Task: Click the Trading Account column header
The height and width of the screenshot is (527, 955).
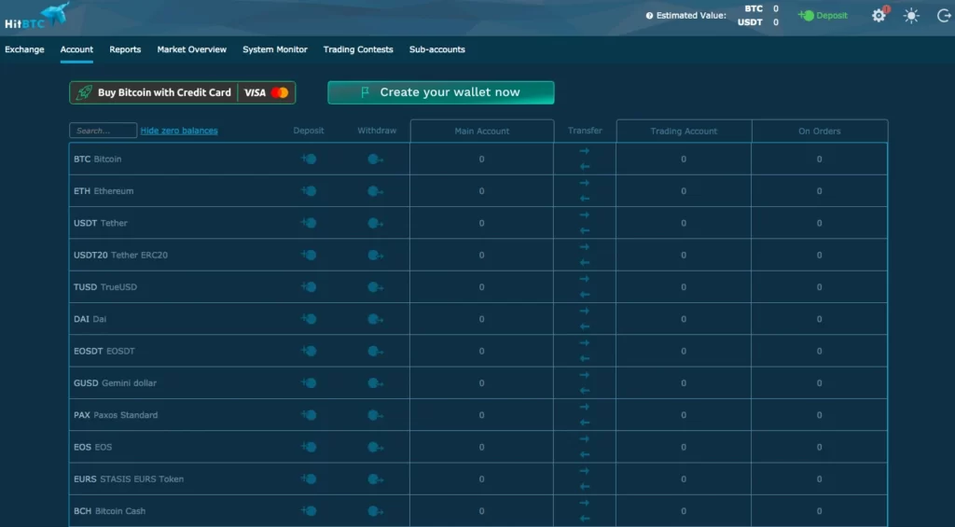Action: (684, 131)
